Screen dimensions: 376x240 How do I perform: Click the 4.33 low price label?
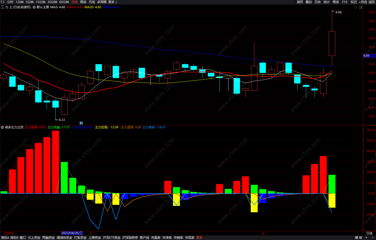[x=62, y=120]
